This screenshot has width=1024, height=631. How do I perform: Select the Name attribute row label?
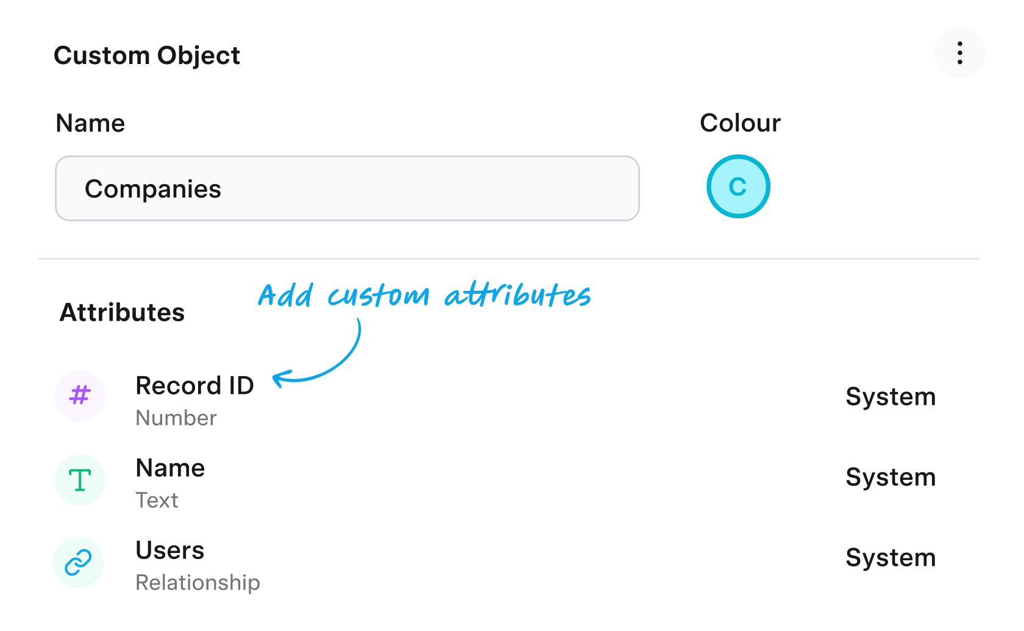(x=170, y=468)
